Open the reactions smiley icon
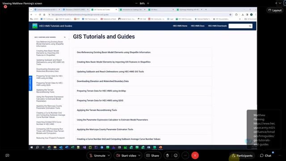Image resolution: width=286 pixels, height=161 pixels. click(176, 156)
